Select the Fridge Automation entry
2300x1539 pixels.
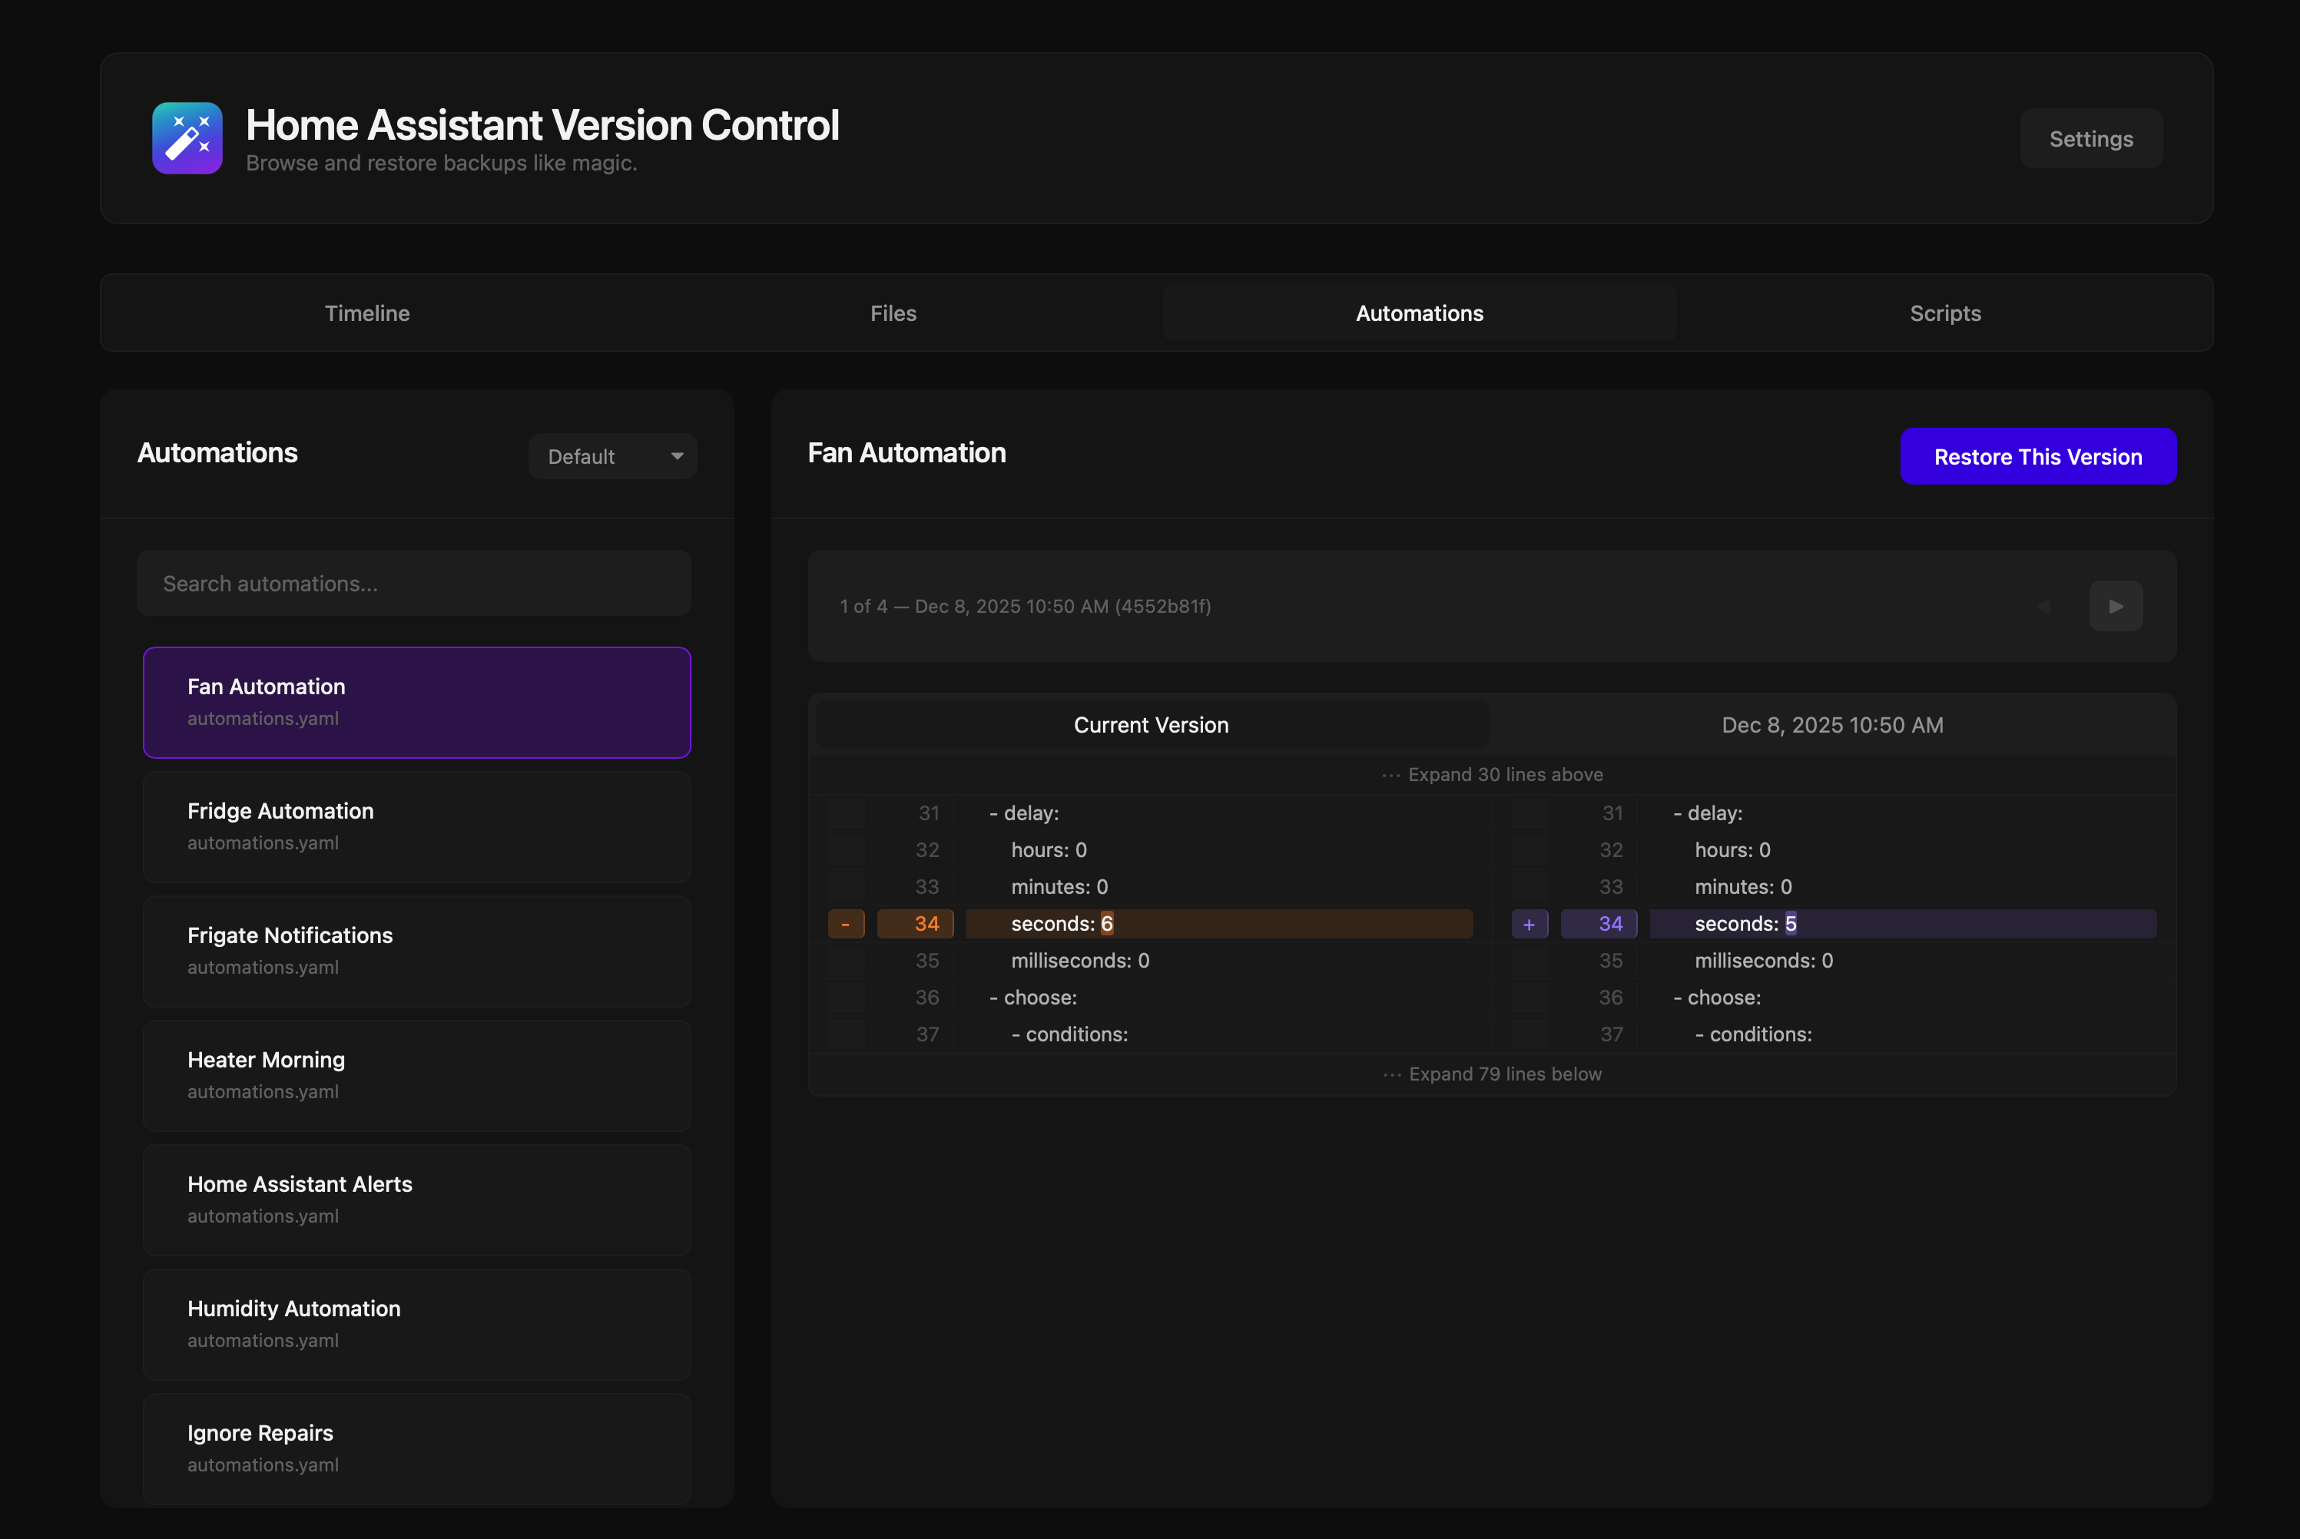click(x=416, y=826)
